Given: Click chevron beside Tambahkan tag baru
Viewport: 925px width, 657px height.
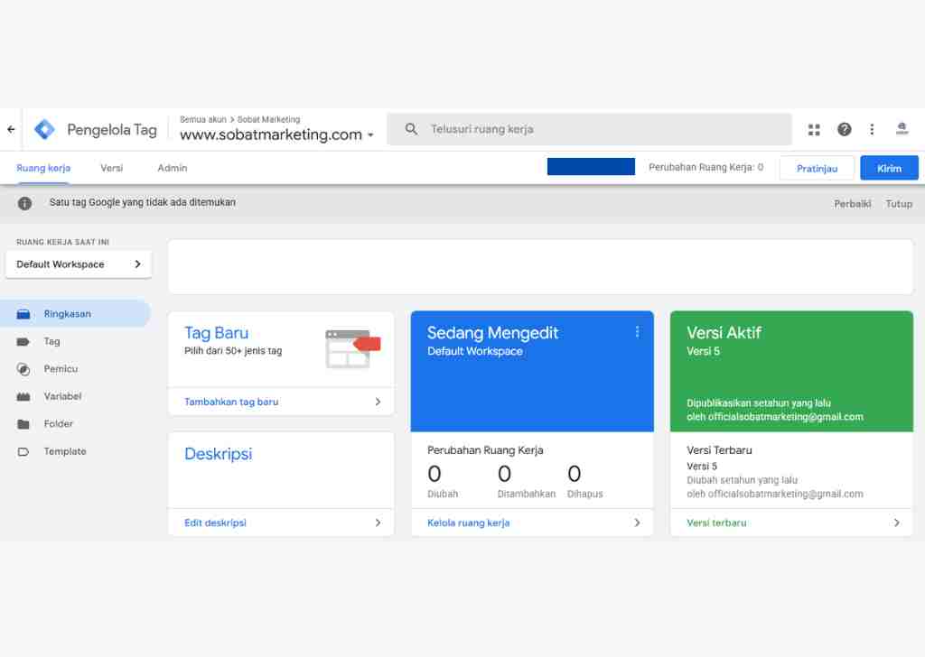Looking at the screenshot, I should click(x=378, y=402).
